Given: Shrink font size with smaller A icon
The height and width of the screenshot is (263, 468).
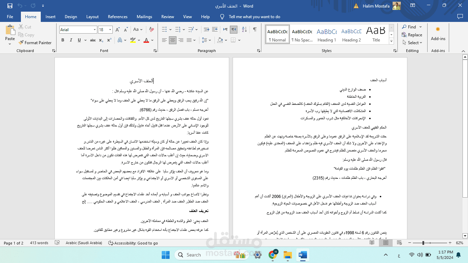Looking at the screenshot, I should pyautogui.click(x=125, y=30).
